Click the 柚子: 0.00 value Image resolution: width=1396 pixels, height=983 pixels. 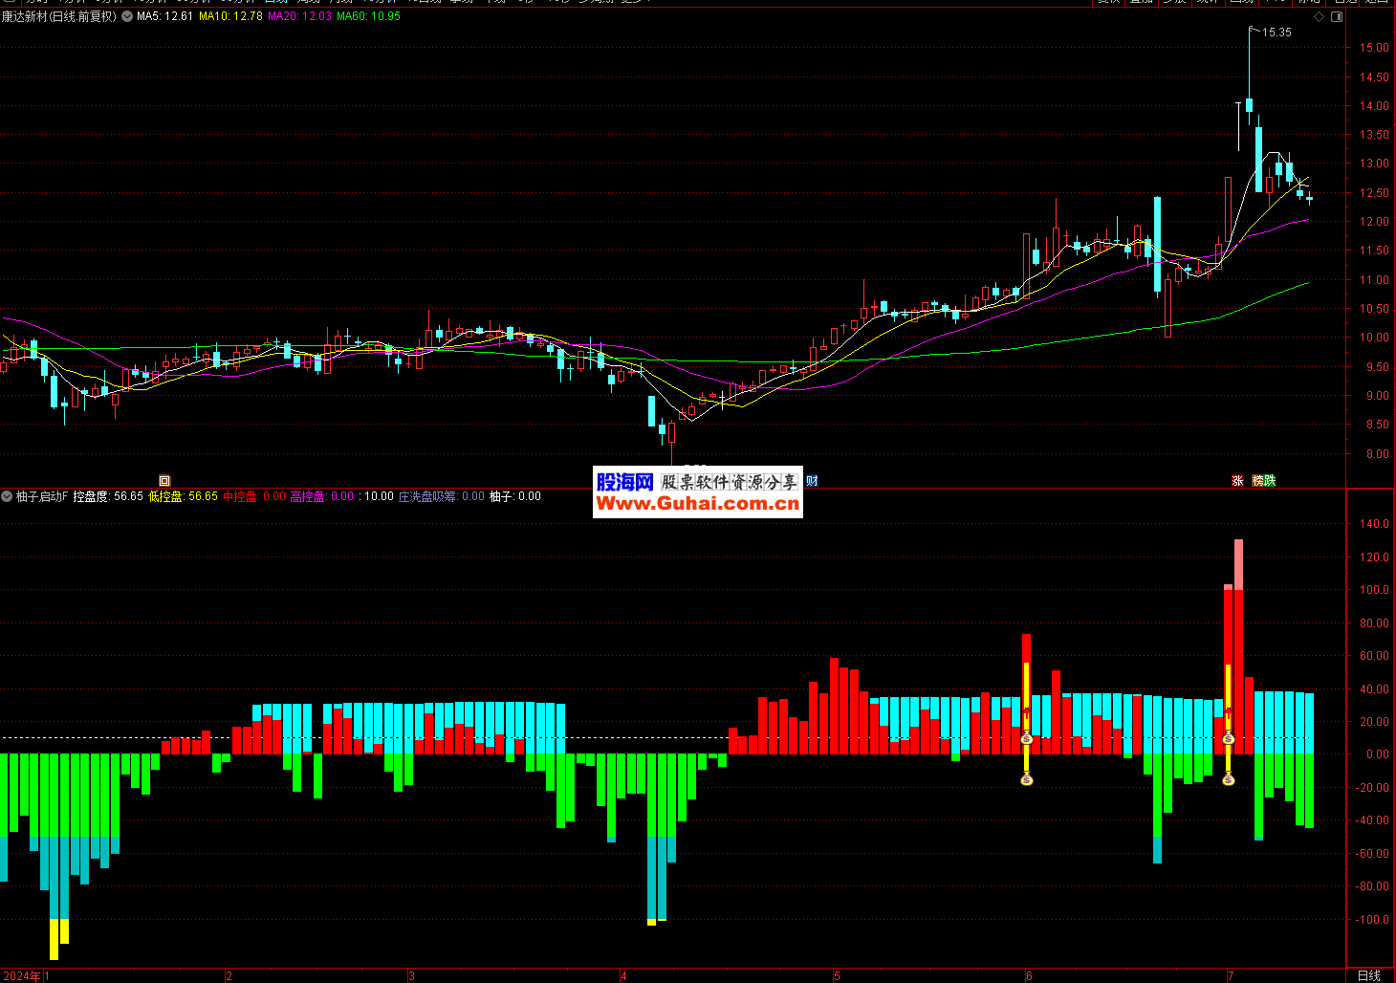click(515, 496)
